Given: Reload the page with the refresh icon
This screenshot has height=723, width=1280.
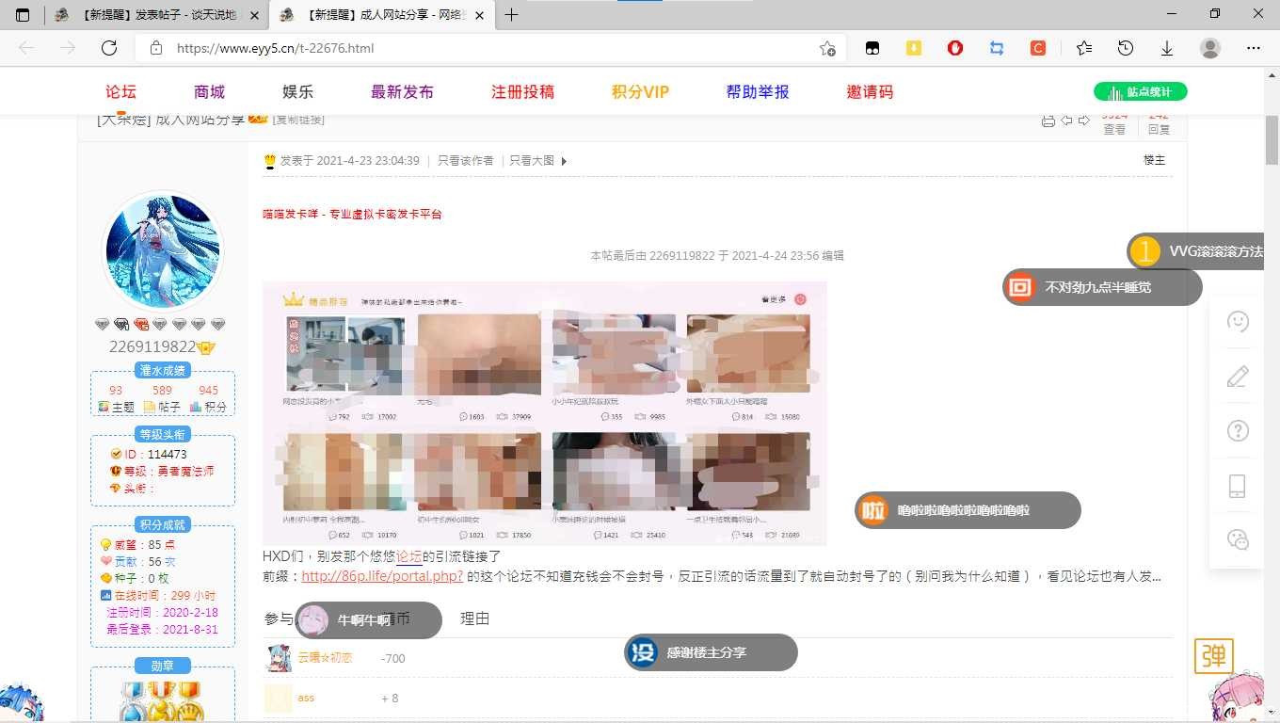Looking at the screenshot, I should coord(109,48).
